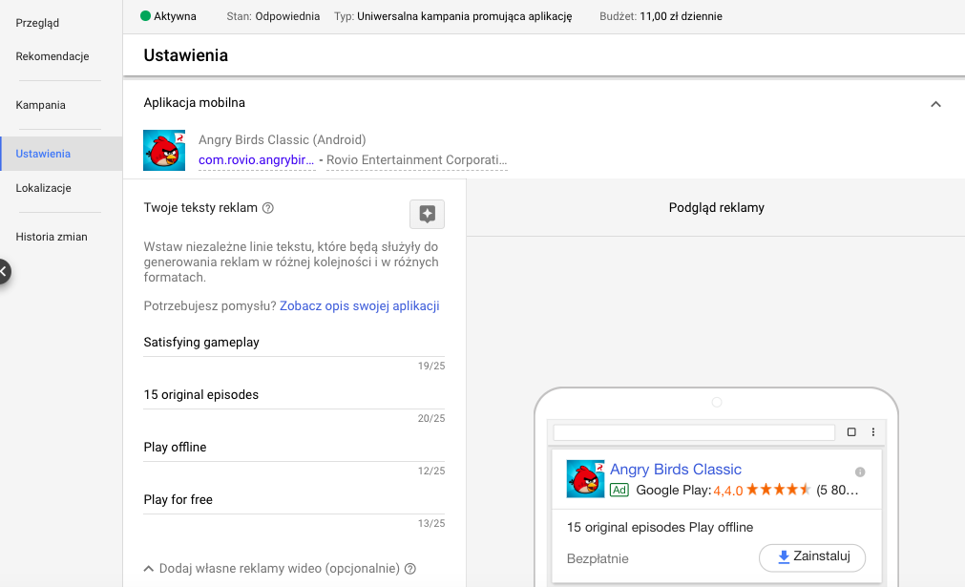
Task: Open the ad text ideas sparkle button
Action: click(427, 214)
